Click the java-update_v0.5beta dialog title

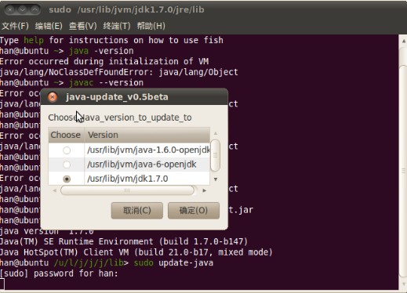point(117,97)
